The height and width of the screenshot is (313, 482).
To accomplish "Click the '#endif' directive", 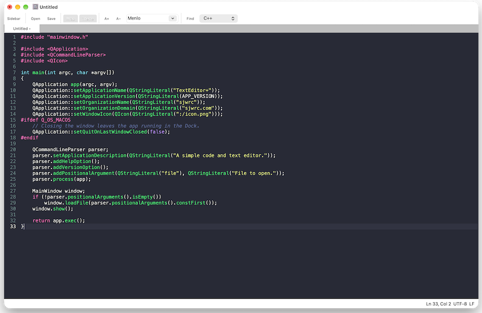I will coord(29,138).
